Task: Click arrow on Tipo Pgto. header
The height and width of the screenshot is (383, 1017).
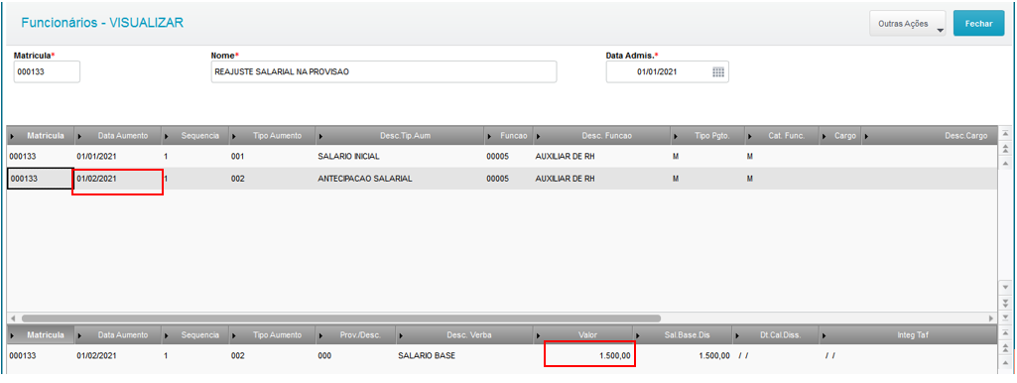Action: [677, 136]
